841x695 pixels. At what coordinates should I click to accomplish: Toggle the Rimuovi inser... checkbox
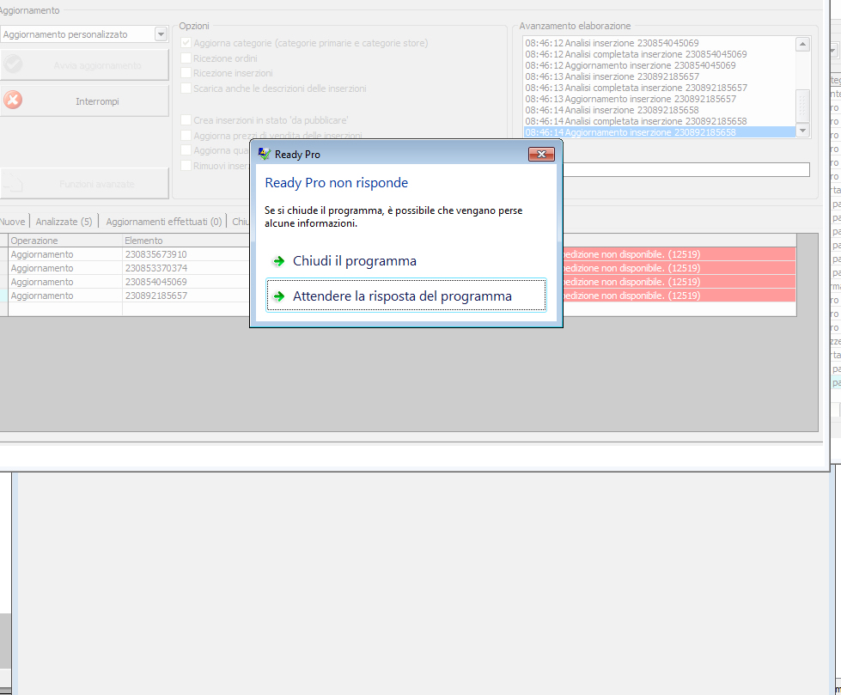186,165
